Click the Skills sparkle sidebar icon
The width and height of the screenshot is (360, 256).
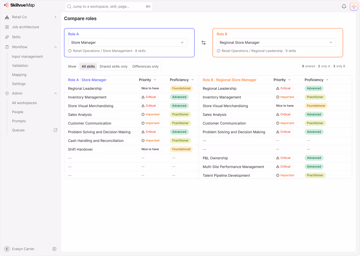7,37
